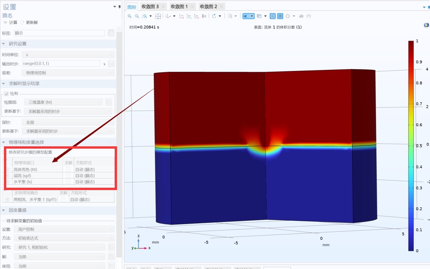Switch to the 收敛图 3 tab

click(x=150, y=7)
